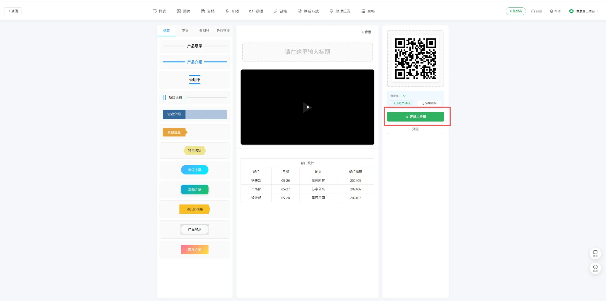This screenshot has width=606, height=301.
Task: Open the 预览 preview
Action: coord(415,129)
